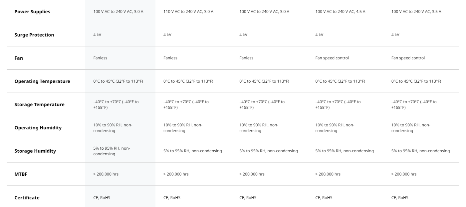Select the Operating Temperature row header
This screenshot has width=466, height=207.
point(42,81)
